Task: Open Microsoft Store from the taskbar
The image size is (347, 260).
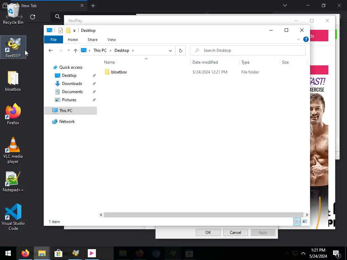Action: pos(58,253)
